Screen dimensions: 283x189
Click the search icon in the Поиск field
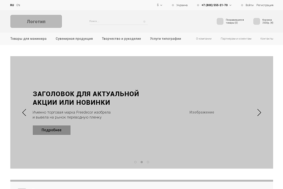(x=144, y=22)
